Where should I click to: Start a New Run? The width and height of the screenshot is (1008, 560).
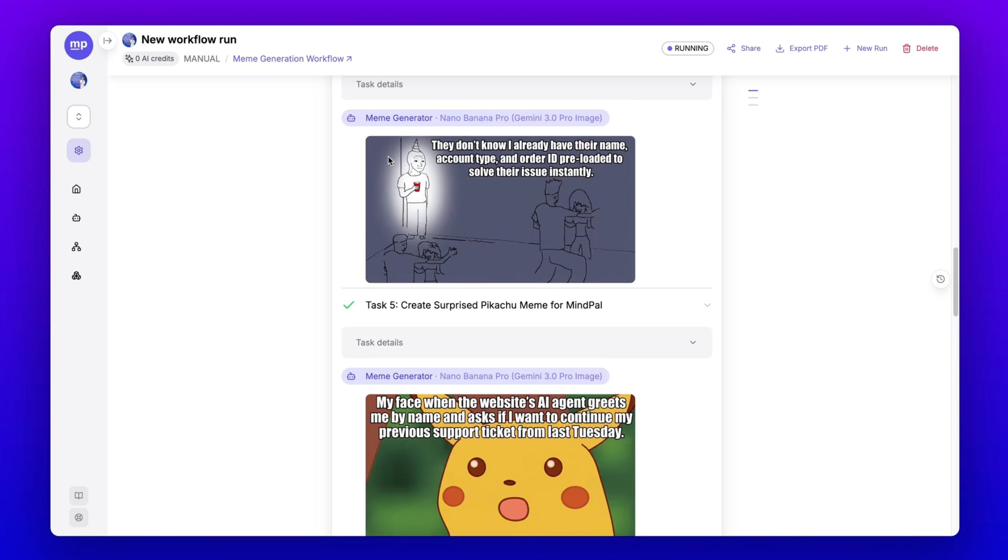[x=865, y=48]
